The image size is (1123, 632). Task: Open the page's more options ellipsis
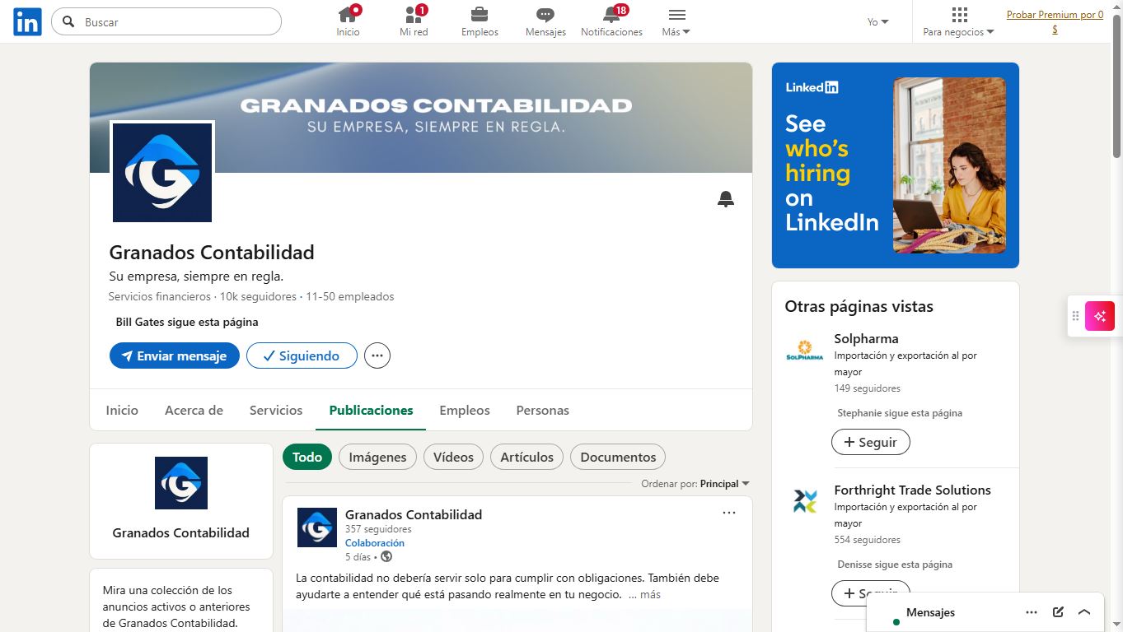pyautogui.click(x=377, y=355)
